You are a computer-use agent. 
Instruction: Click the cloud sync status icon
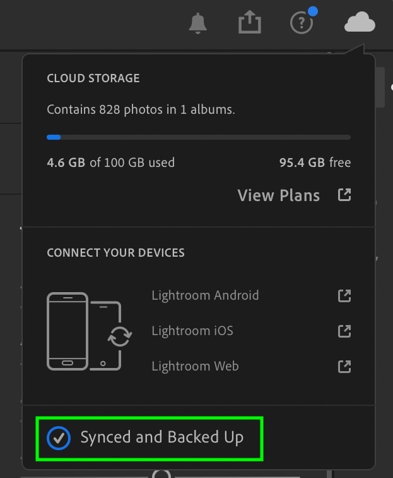pos(360,22)
